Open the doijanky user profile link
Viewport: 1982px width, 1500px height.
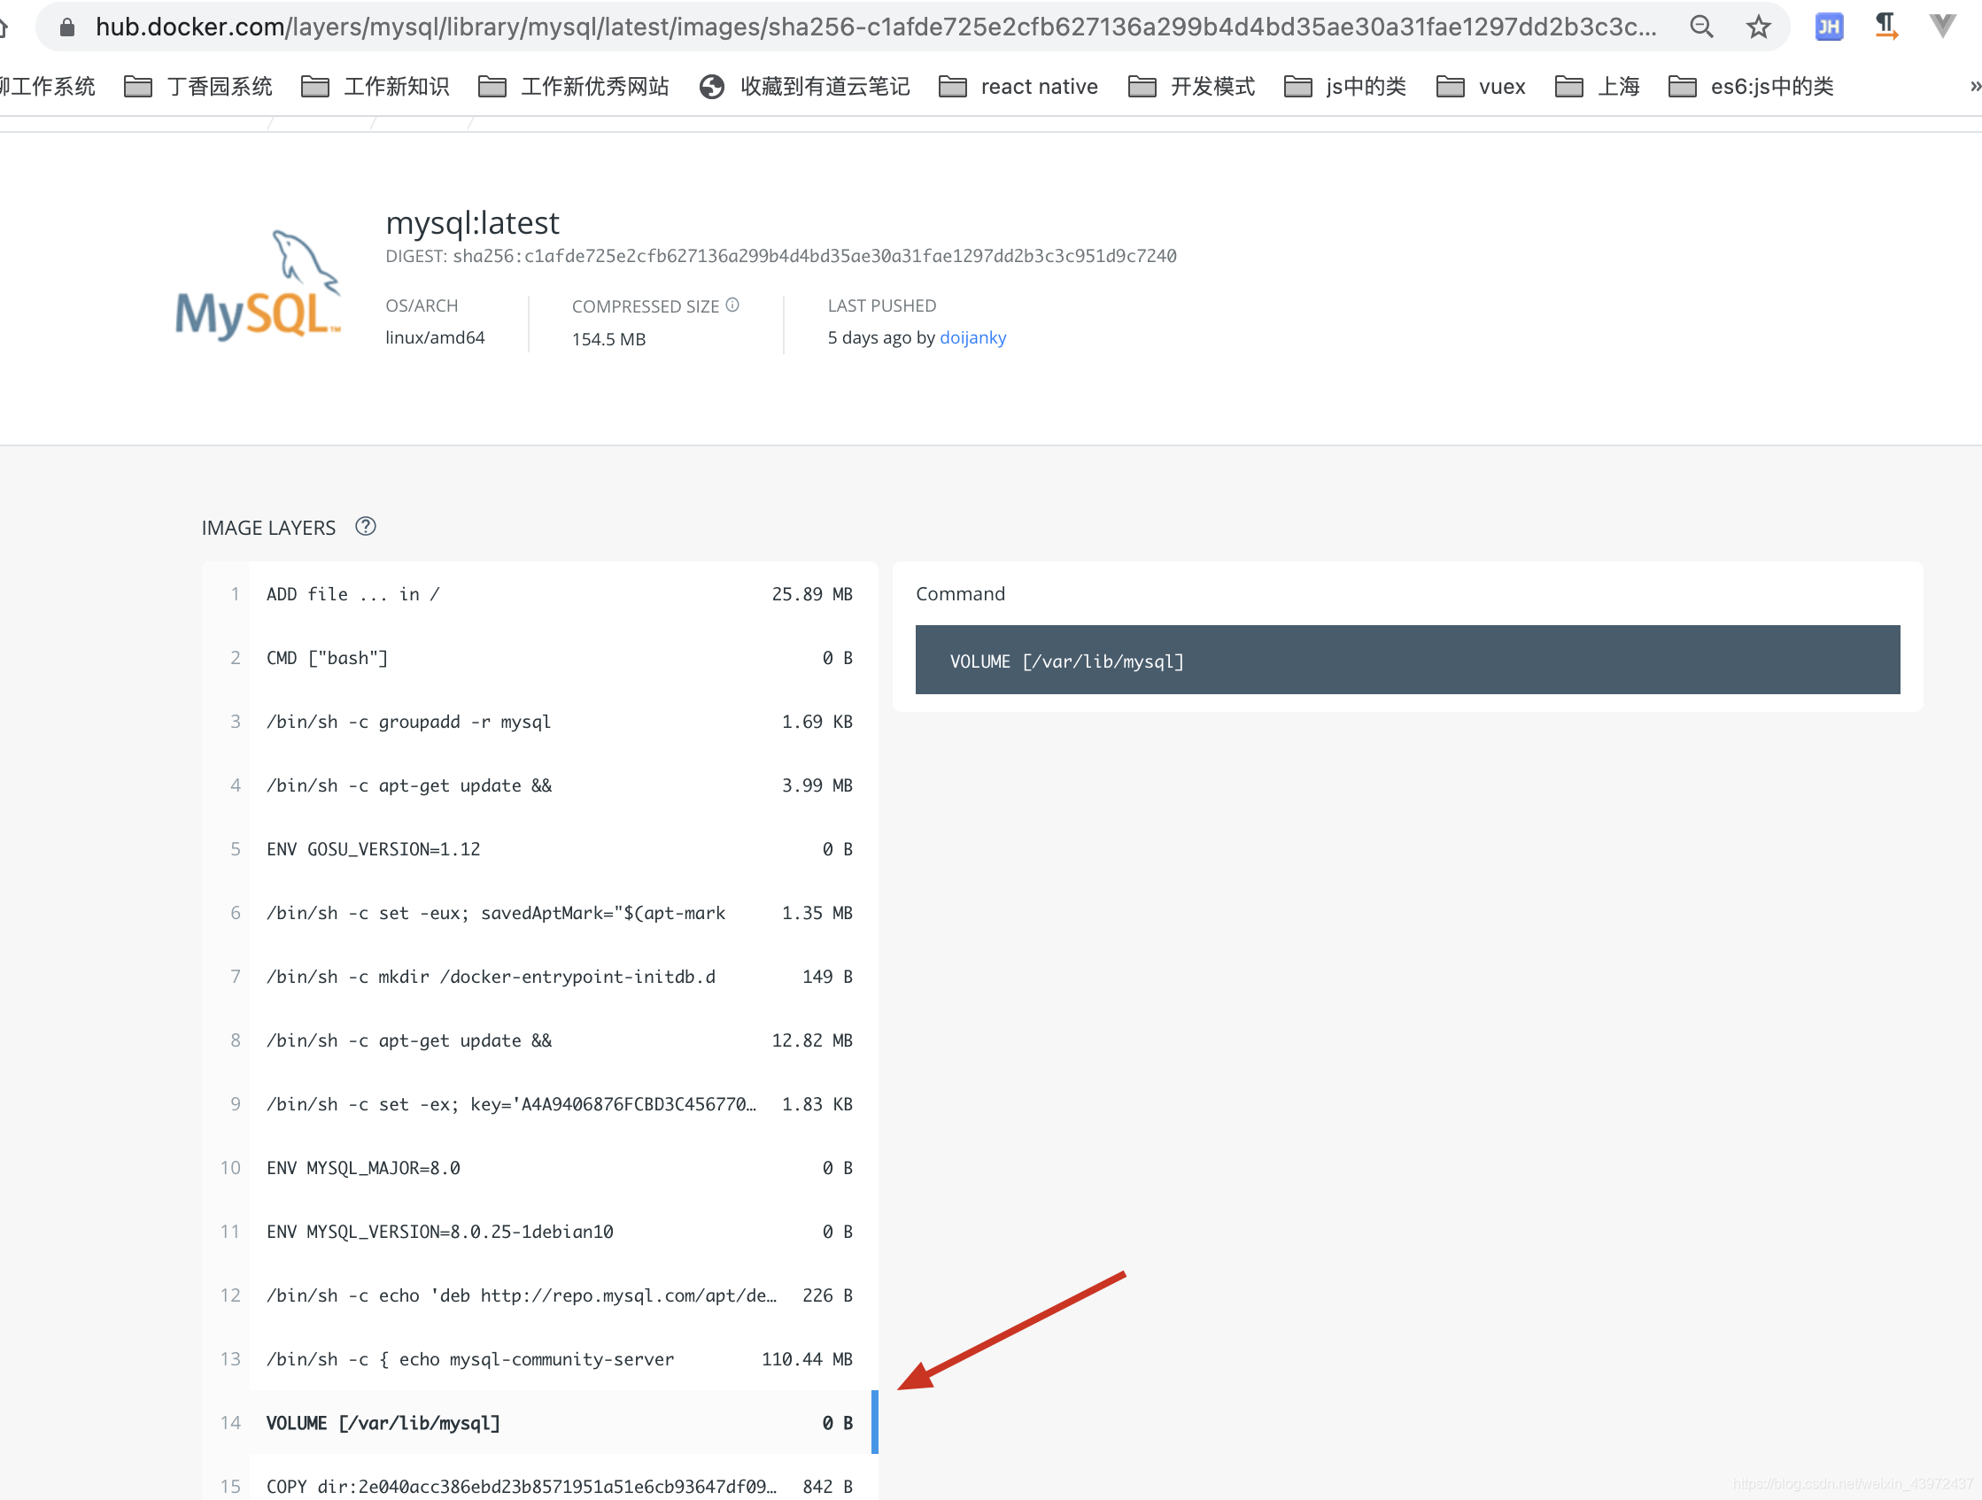[972, 338]
